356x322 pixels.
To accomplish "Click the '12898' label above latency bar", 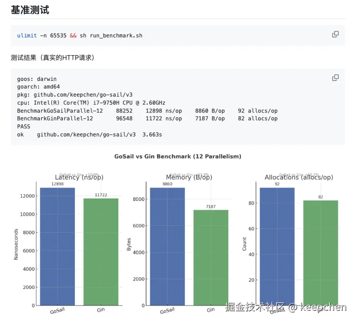I will [x=58, y=184].
